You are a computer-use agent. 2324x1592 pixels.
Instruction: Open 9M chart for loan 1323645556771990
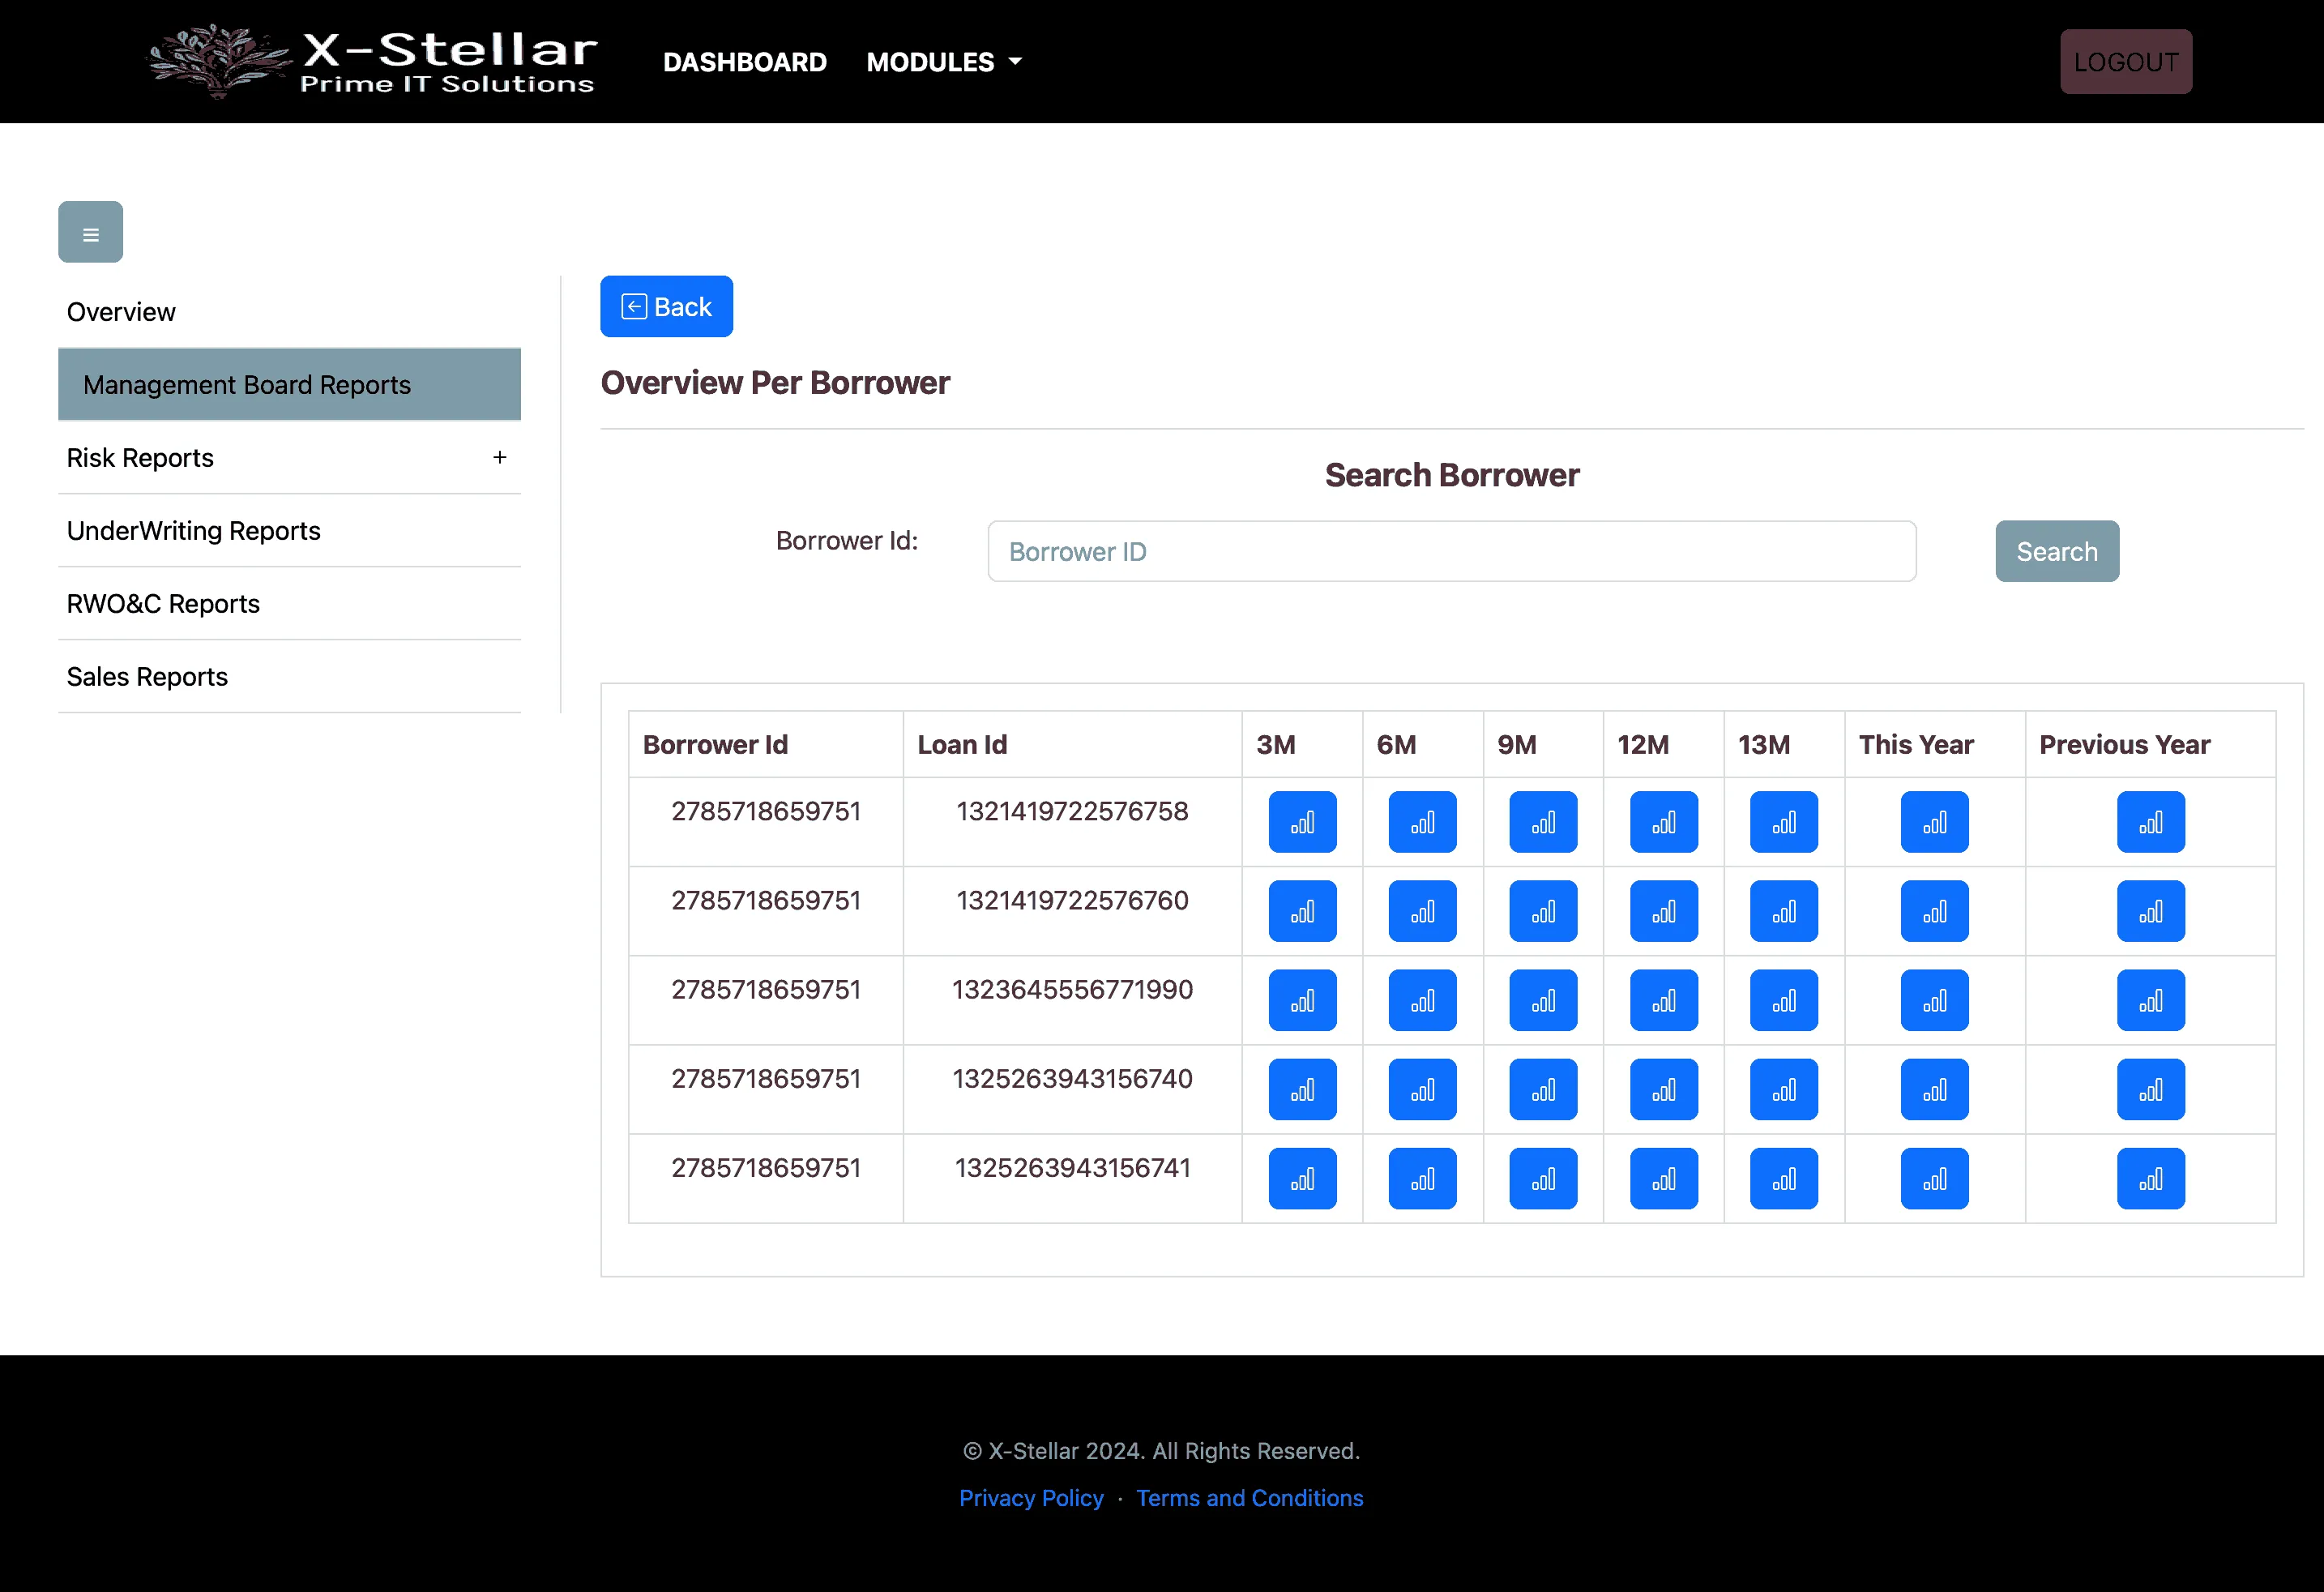[1543, 1000]
